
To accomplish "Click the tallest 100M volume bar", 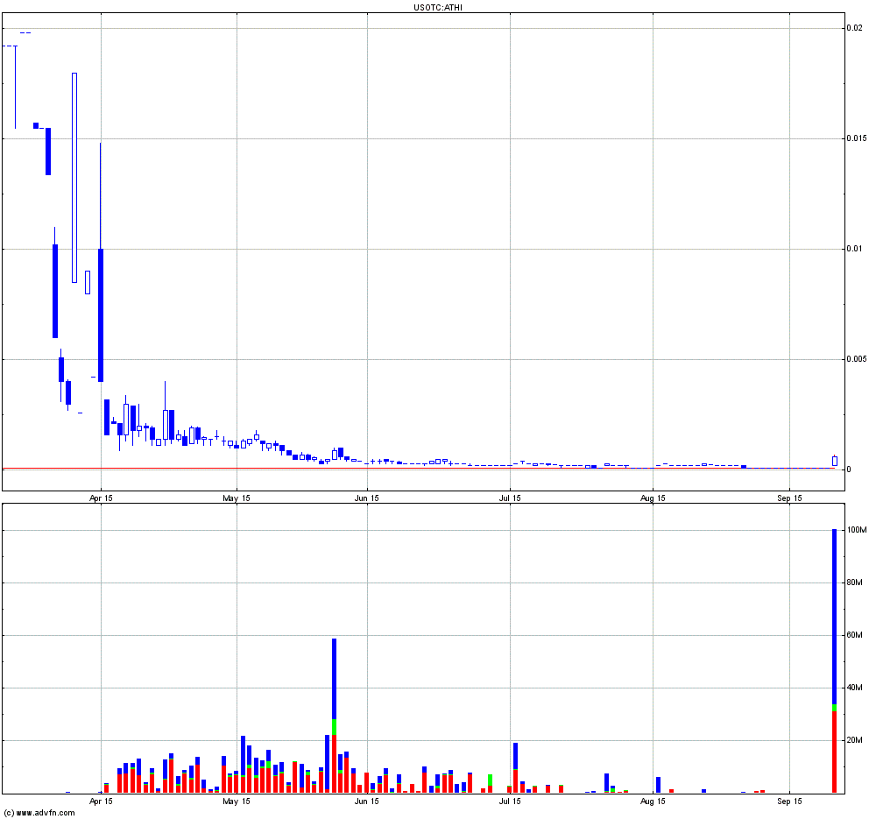I will tap(835, 661).
